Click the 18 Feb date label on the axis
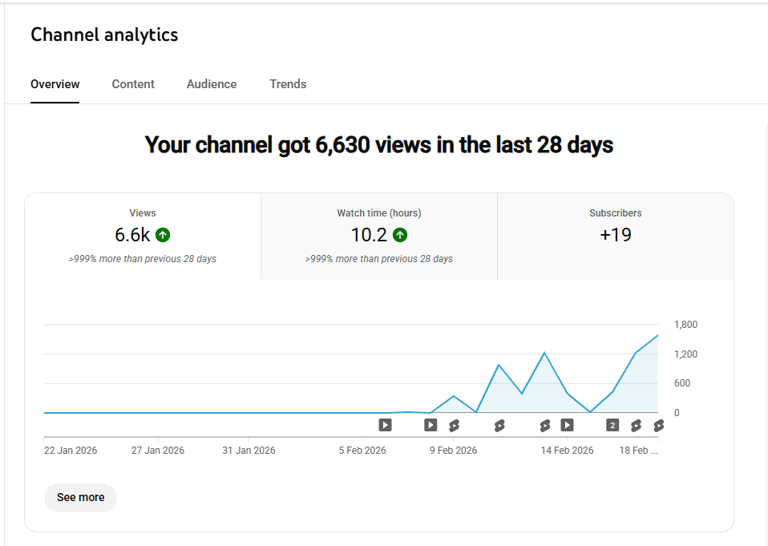This screenshot has height=546, width=768. coord(639,450)
